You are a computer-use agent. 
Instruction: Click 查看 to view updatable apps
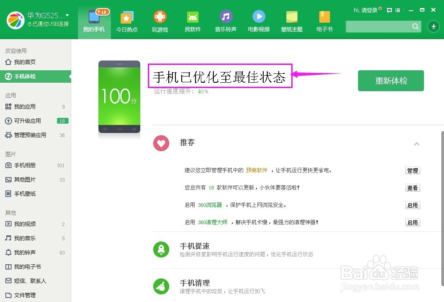tap(412, 188)
